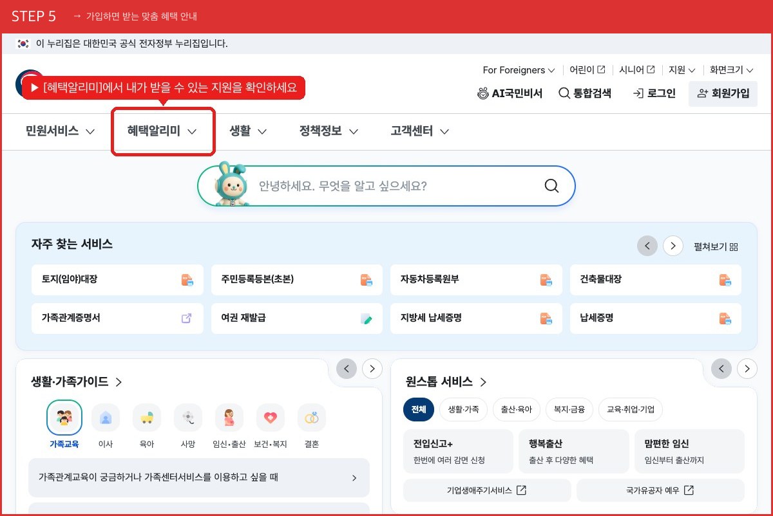The height and width of the screenshot is (516, 773).
Task: Select the 교육·취업·기업 filter tab
Action: (631, 409)
